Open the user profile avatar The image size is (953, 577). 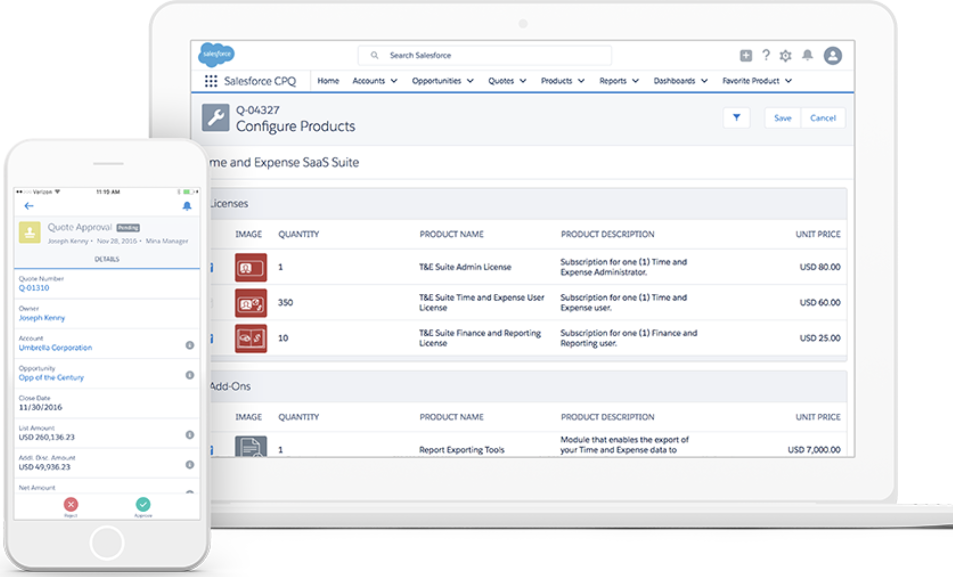[x=833, y=55]
